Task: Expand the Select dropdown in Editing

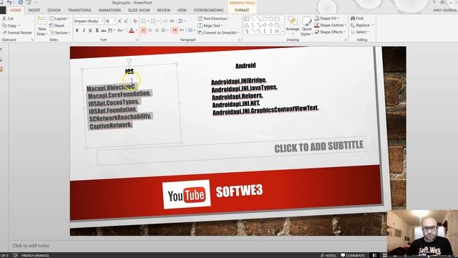Action: 360,32
